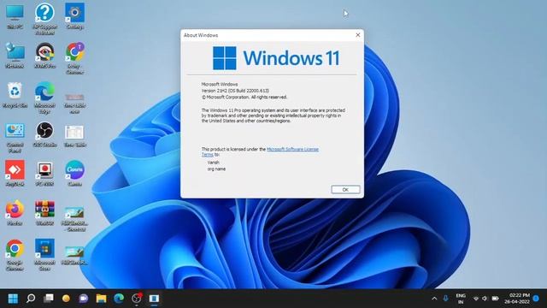Click OK in About Windows dialog
The width and height of the screenshot is (547, 308).
[x=345, y=190]
